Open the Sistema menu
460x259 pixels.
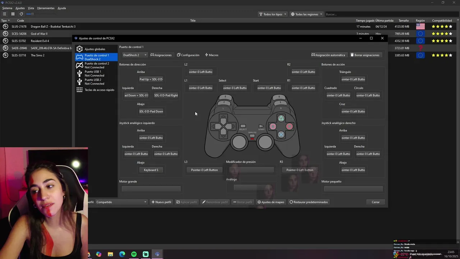(7, 8)
